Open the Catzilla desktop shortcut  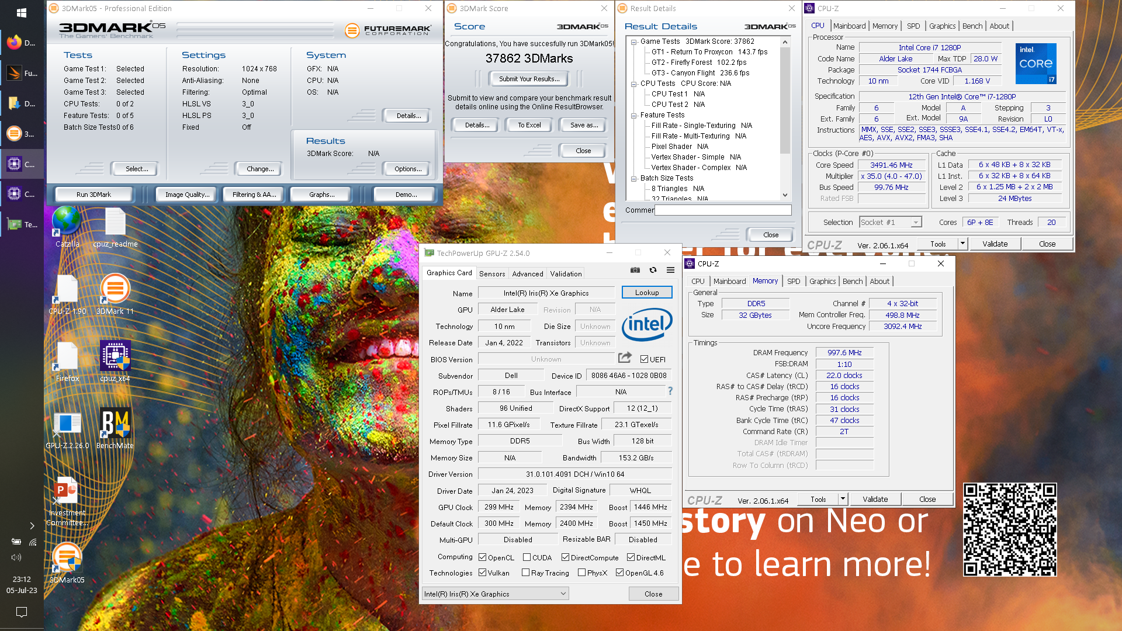tap(67, 227)
